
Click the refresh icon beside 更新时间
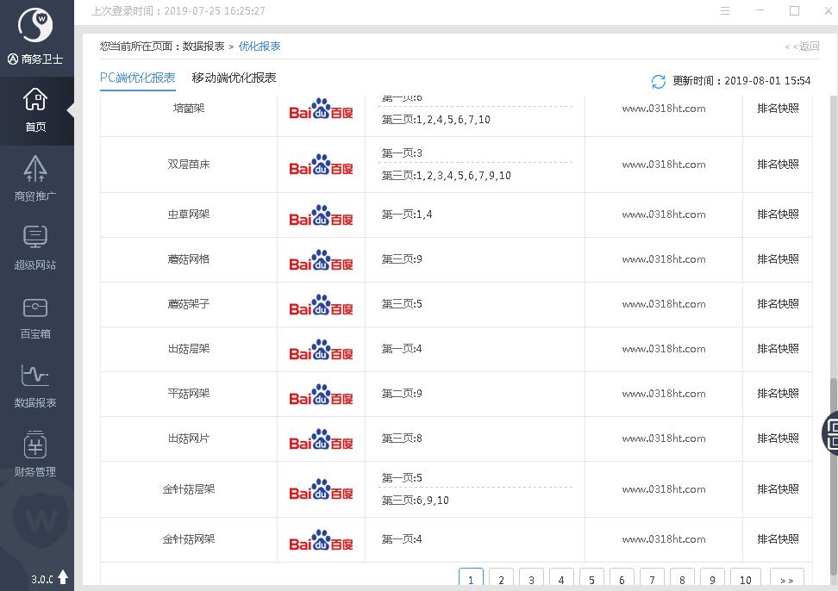658,81
